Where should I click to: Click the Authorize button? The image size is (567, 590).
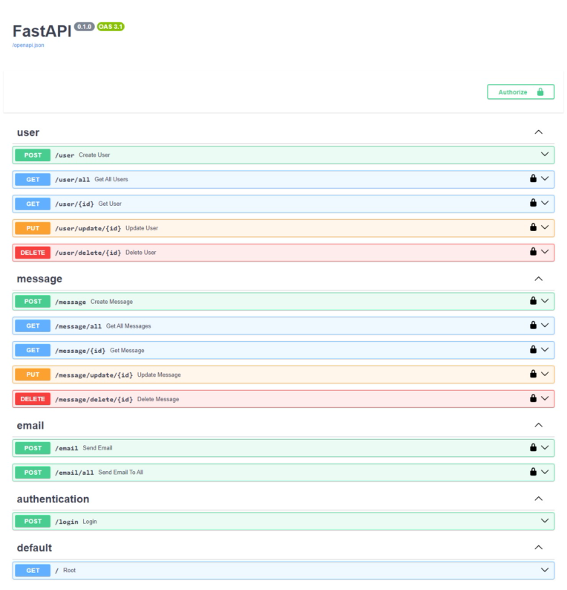(520, 92)
